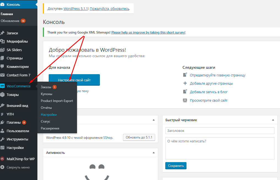Image resolution: width=280 pixels, height=180 pixels.
Task: Open the SShop theme link
Action: tap(108, 138)
